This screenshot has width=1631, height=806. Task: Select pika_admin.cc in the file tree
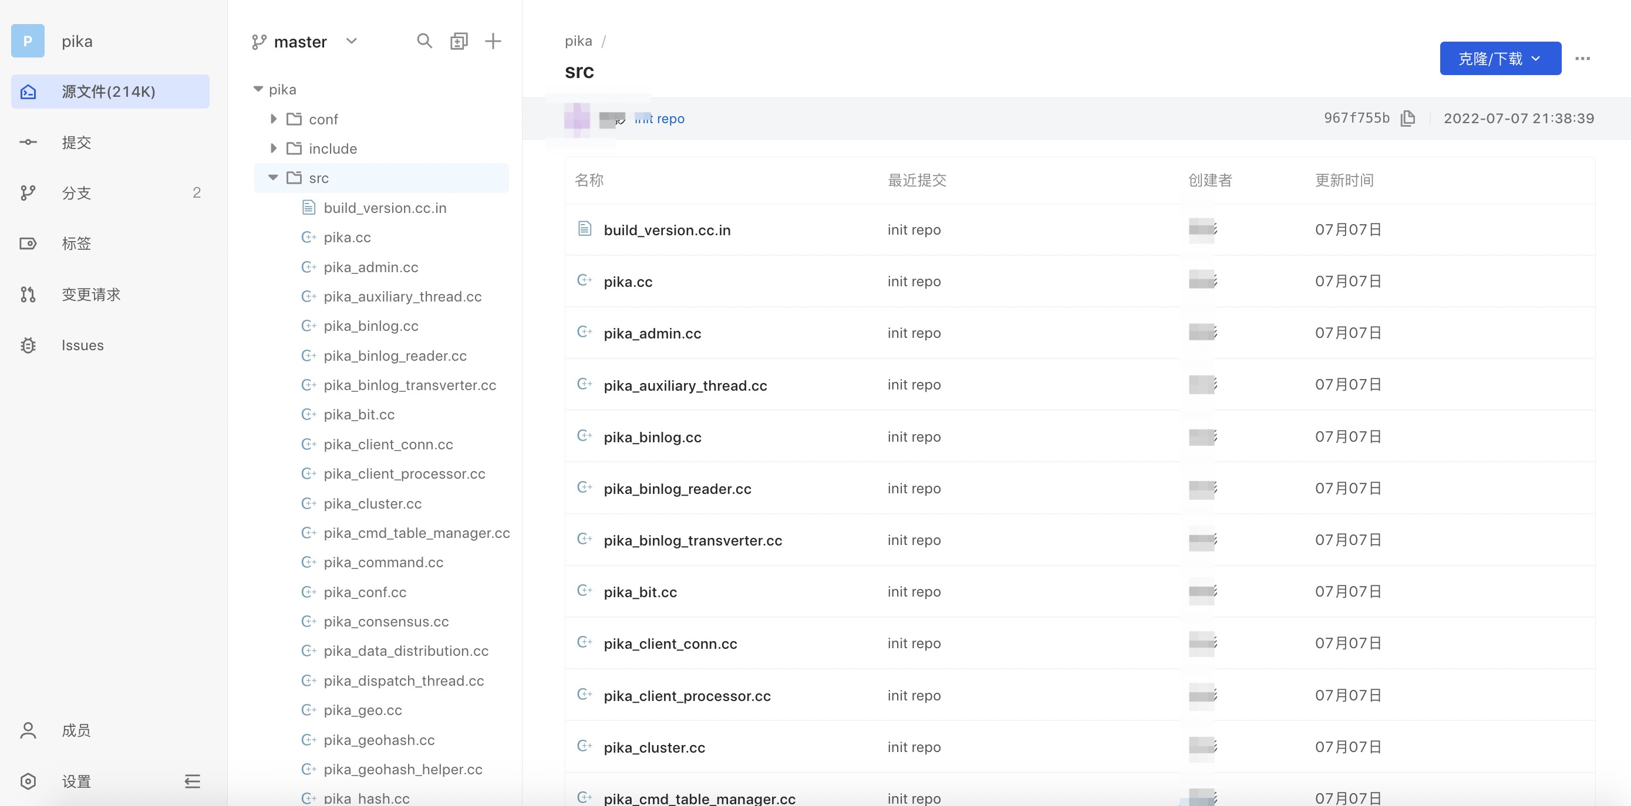click(x=371, y=267)
